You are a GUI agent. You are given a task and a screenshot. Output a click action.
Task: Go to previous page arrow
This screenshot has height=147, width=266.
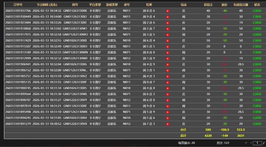tap(251, 143)
